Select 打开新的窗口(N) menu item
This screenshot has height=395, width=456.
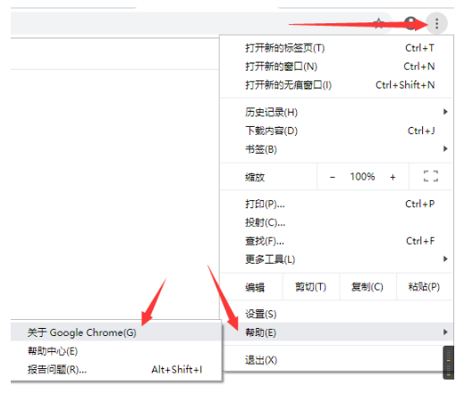[x=337, y=66]
